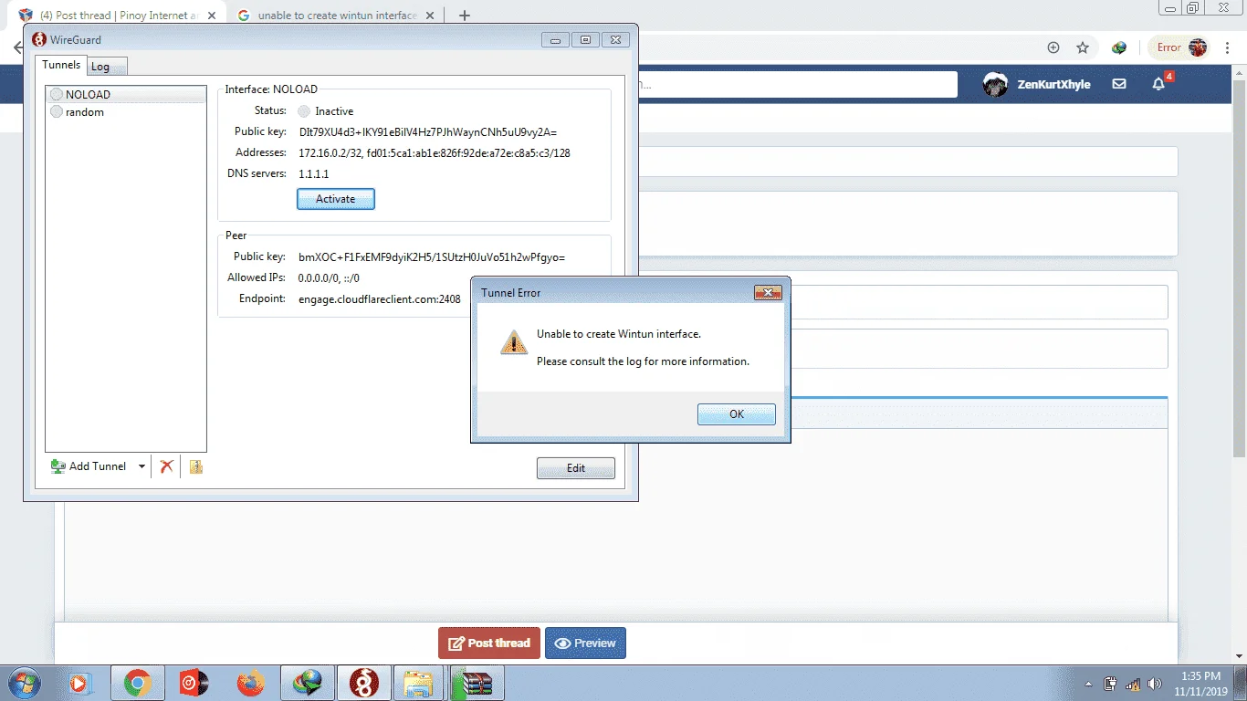
Task: Click the taskbar clock showing 1:35 PM
Action: 1200,683
